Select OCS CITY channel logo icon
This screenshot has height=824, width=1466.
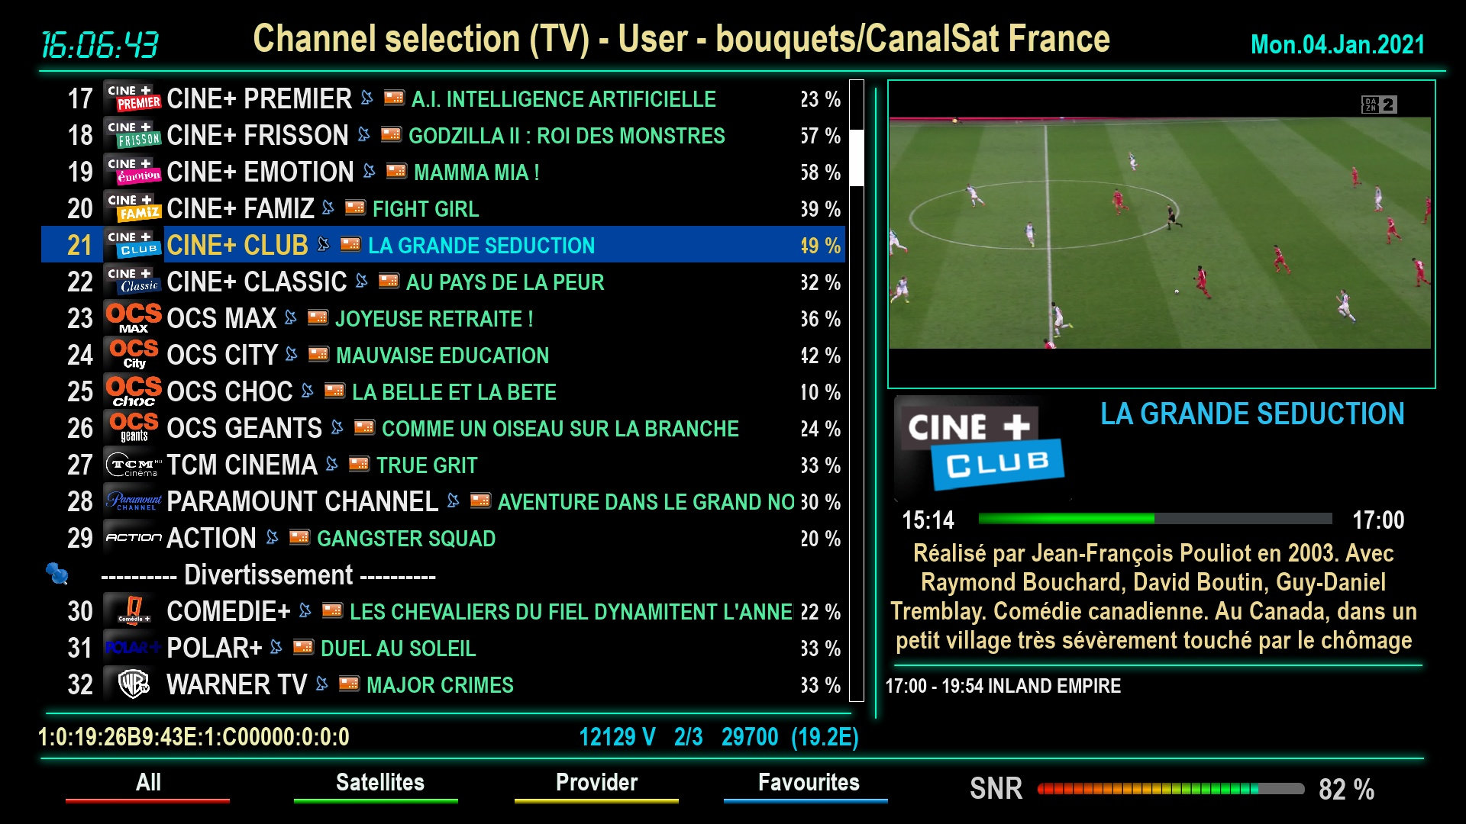pos(133,355)
